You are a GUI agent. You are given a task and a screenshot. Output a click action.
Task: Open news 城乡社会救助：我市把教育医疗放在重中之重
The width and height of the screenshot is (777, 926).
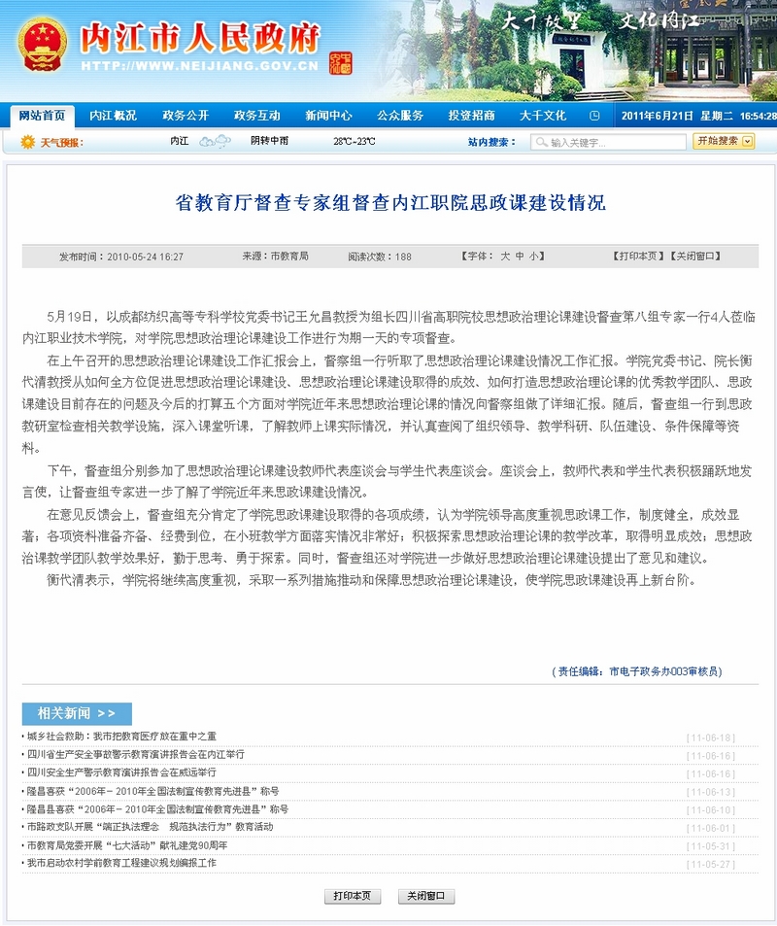(x=121, y=737)
